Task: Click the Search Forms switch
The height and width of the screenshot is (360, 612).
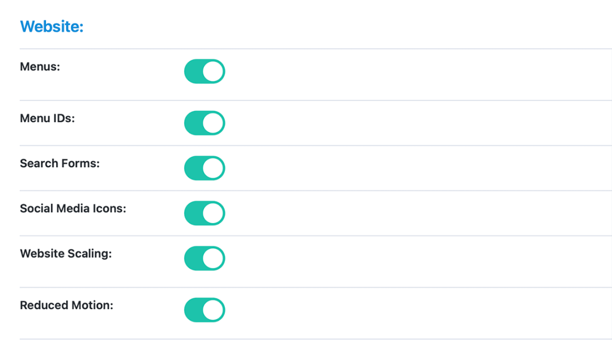Action: click(x=205, y=168)
